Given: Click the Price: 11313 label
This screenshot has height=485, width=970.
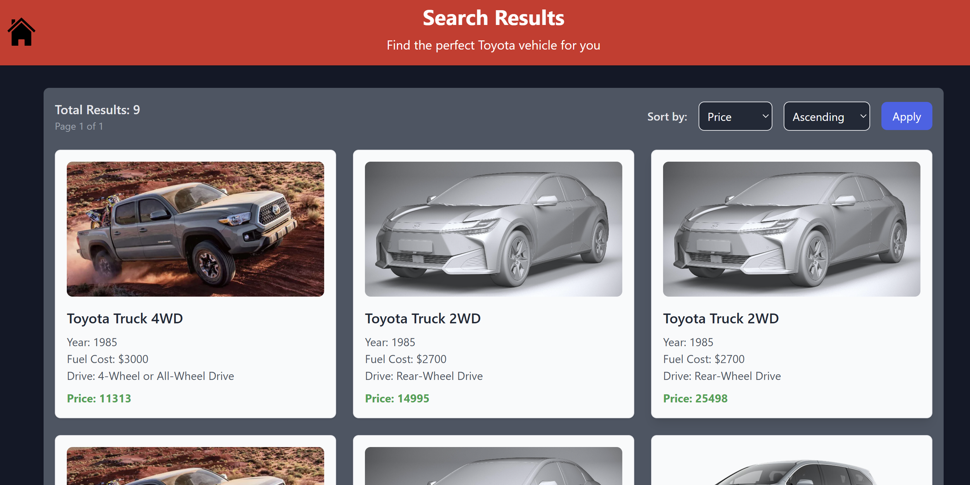Looking at the screenshot, I should pos(99,399).
